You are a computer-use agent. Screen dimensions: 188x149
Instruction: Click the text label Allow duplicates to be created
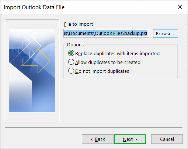108,62
